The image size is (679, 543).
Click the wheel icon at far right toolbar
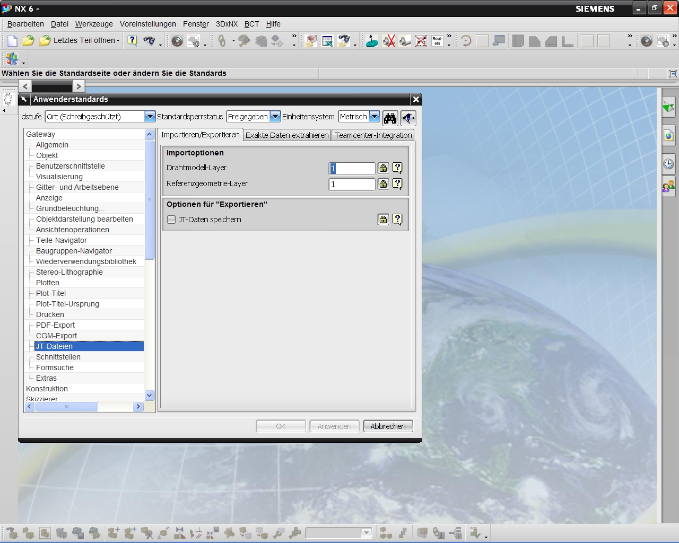pos(647,41)
